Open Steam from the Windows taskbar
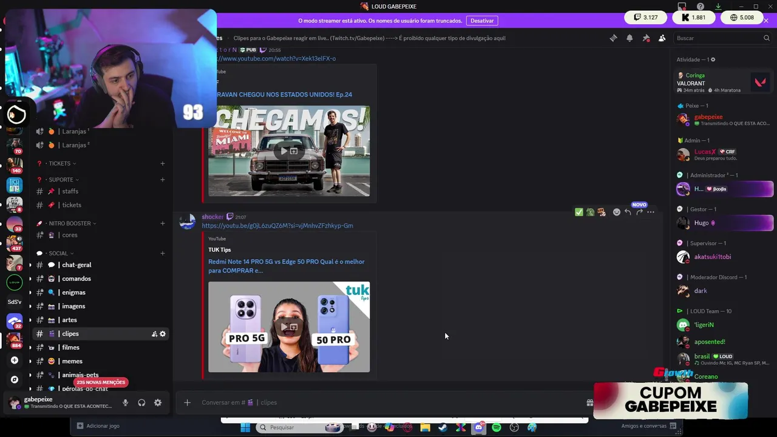The image size is (777, 437). pyautogui.click(x=443, y=427)
